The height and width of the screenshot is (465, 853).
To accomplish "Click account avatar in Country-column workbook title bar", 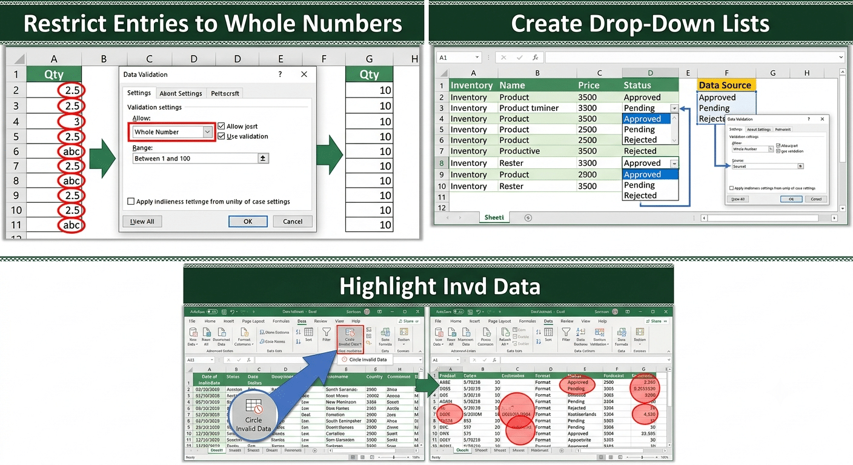I will point(367,312).
